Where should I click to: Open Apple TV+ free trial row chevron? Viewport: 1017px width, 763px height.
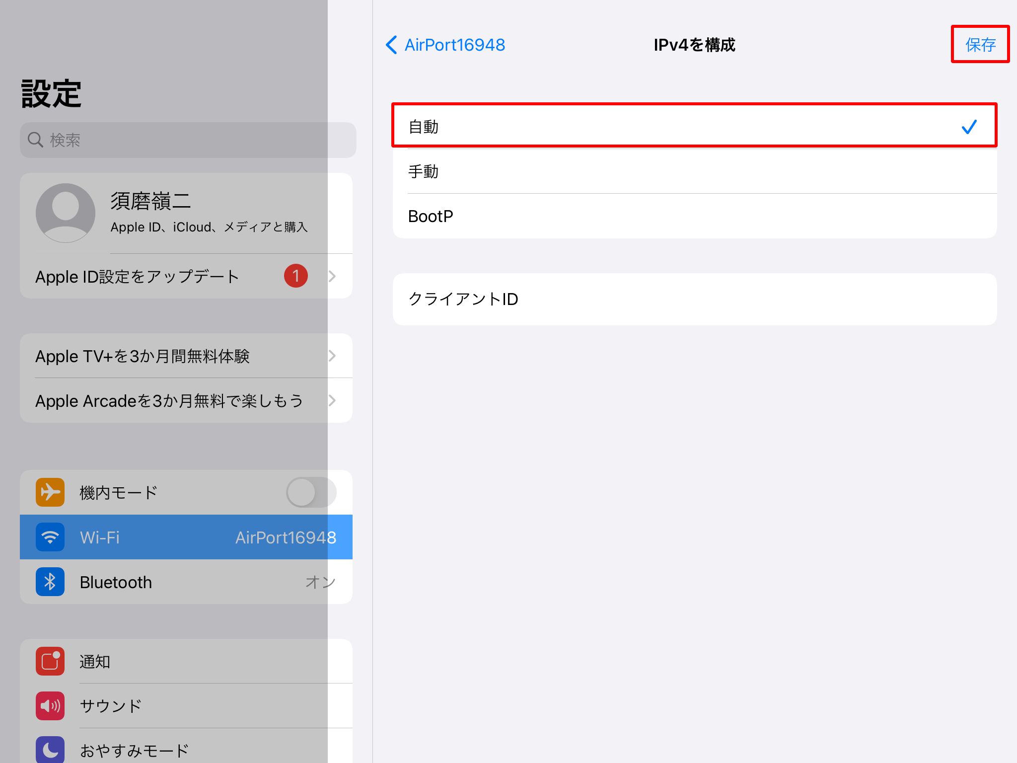tap(332, 356)
